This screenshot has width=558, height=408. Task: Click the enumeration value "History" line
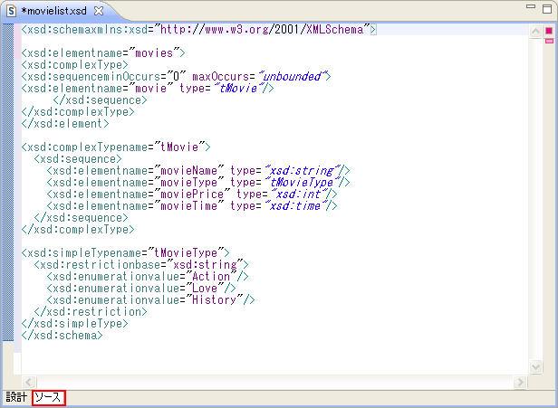pyautogui.click(x=216, y=299)
